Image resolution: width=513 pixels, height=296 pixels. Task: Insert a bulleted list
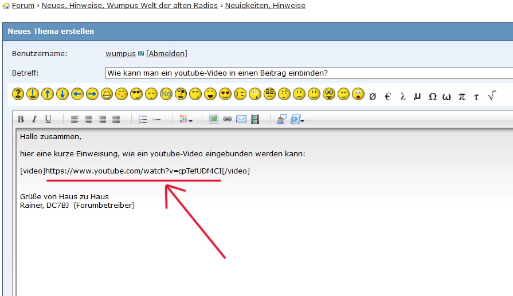[143, 119]
